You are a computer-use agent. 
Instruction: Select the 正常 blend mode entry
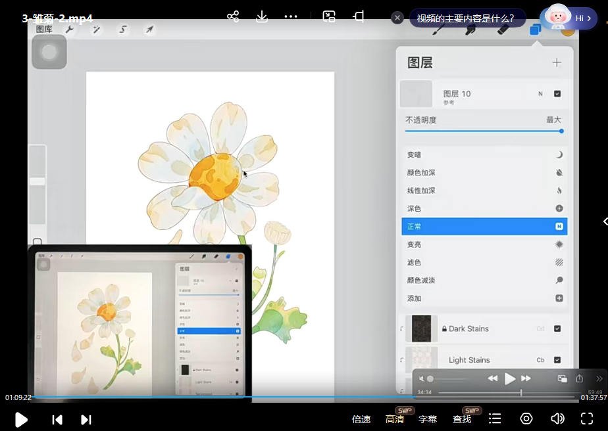[484, 226]
